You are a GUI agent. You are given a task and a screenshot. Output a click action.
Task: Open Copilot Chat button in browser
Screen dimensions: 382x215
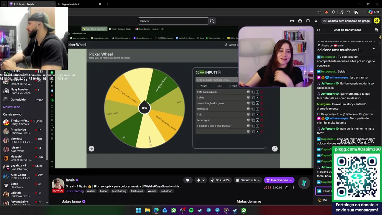(374, 12)
